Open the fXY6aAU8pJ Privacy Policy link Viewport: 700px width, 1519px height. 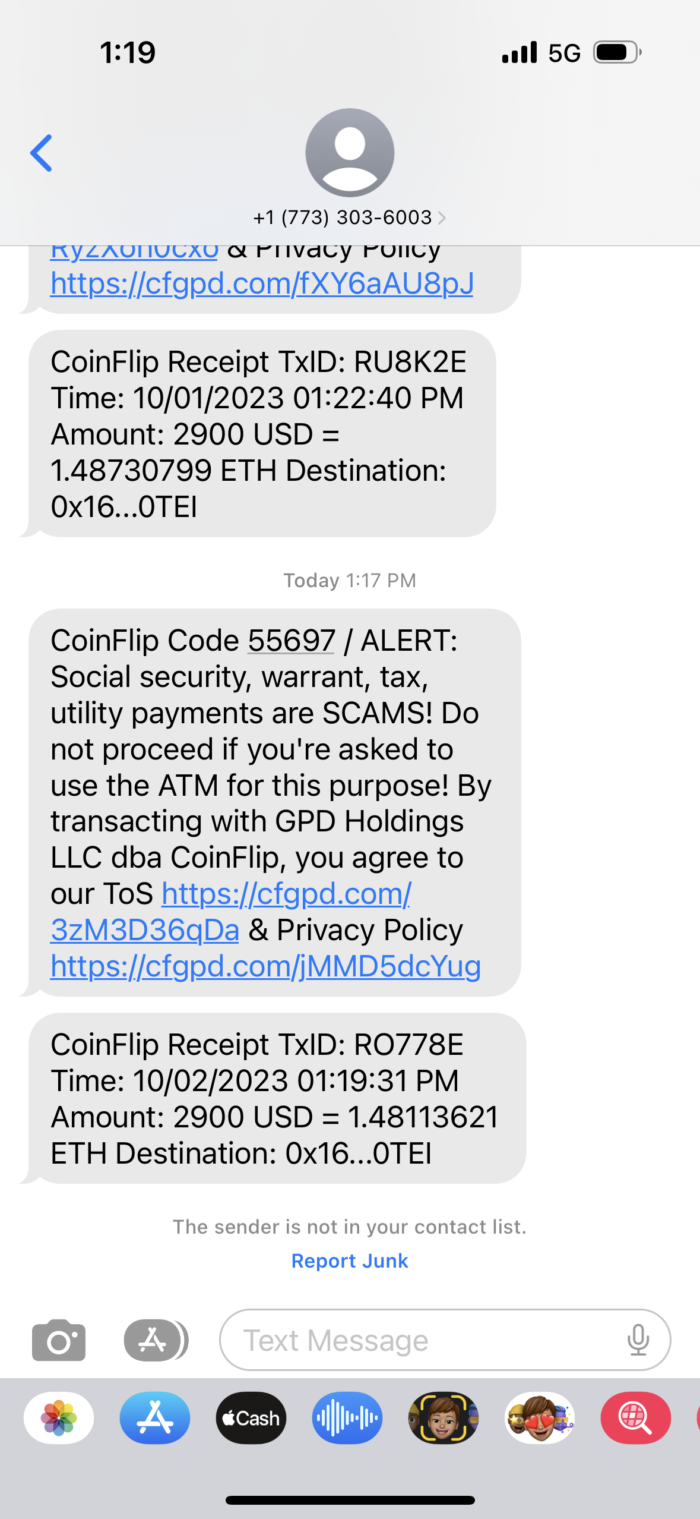click(262, 283)
